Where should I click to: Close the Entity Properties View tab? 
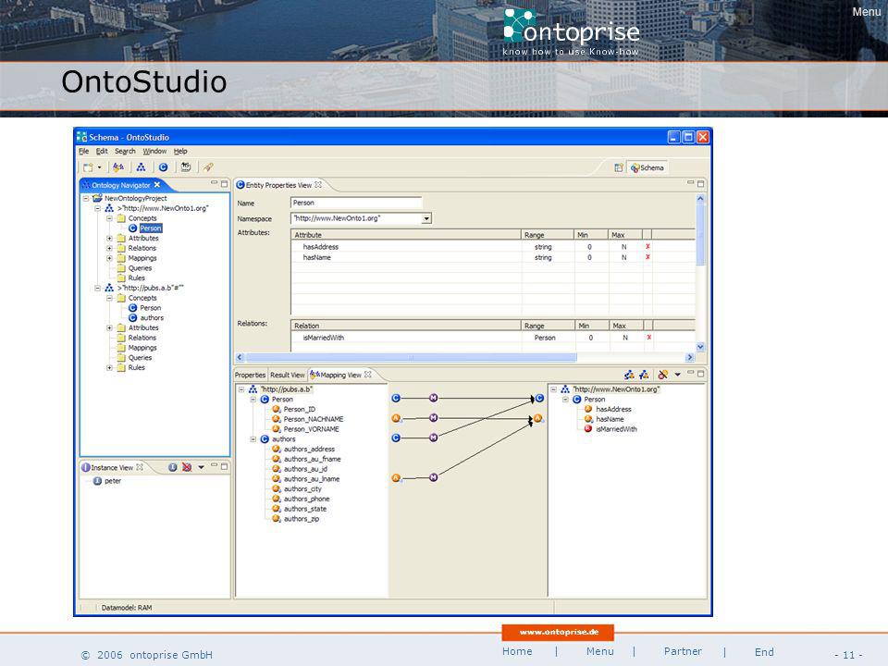click(318, 185)
